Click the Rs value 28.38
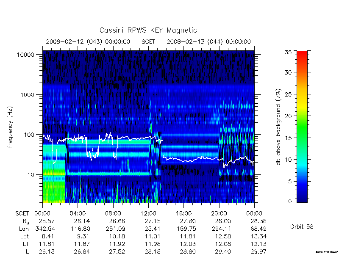This screenshot has height=254, width=339. (x=258, y=221)
